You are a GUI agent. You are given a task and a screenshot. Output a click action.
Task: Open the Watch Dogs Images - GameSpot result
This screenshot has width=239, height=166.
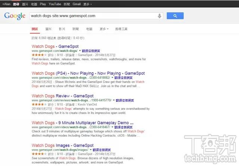point(62,145)
